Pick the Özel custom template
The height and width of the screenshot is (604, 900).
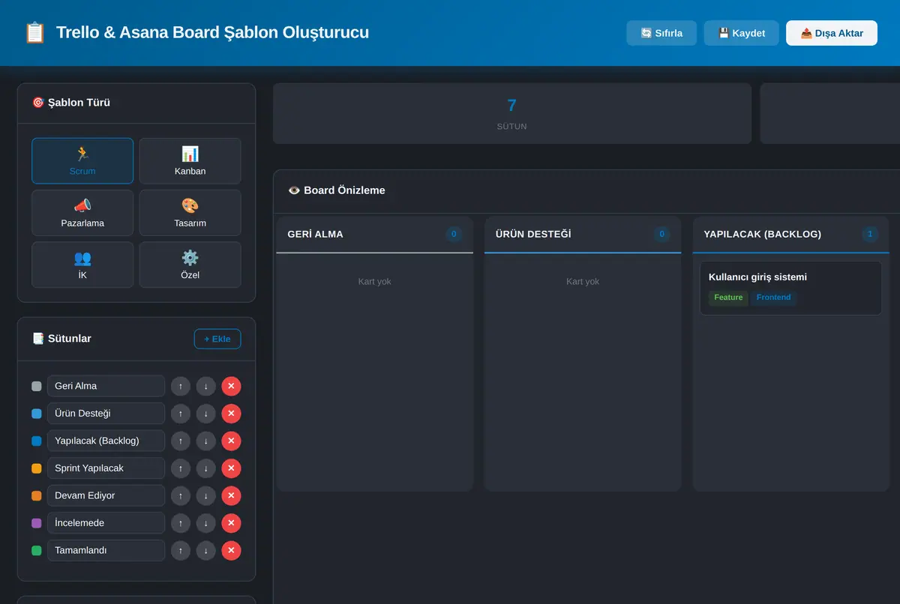tap(190, 265)
